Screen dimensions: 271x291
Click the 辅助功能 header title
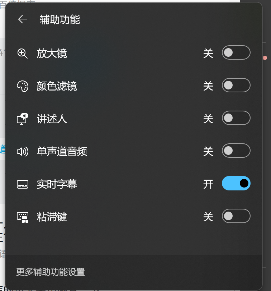[60, 19]
